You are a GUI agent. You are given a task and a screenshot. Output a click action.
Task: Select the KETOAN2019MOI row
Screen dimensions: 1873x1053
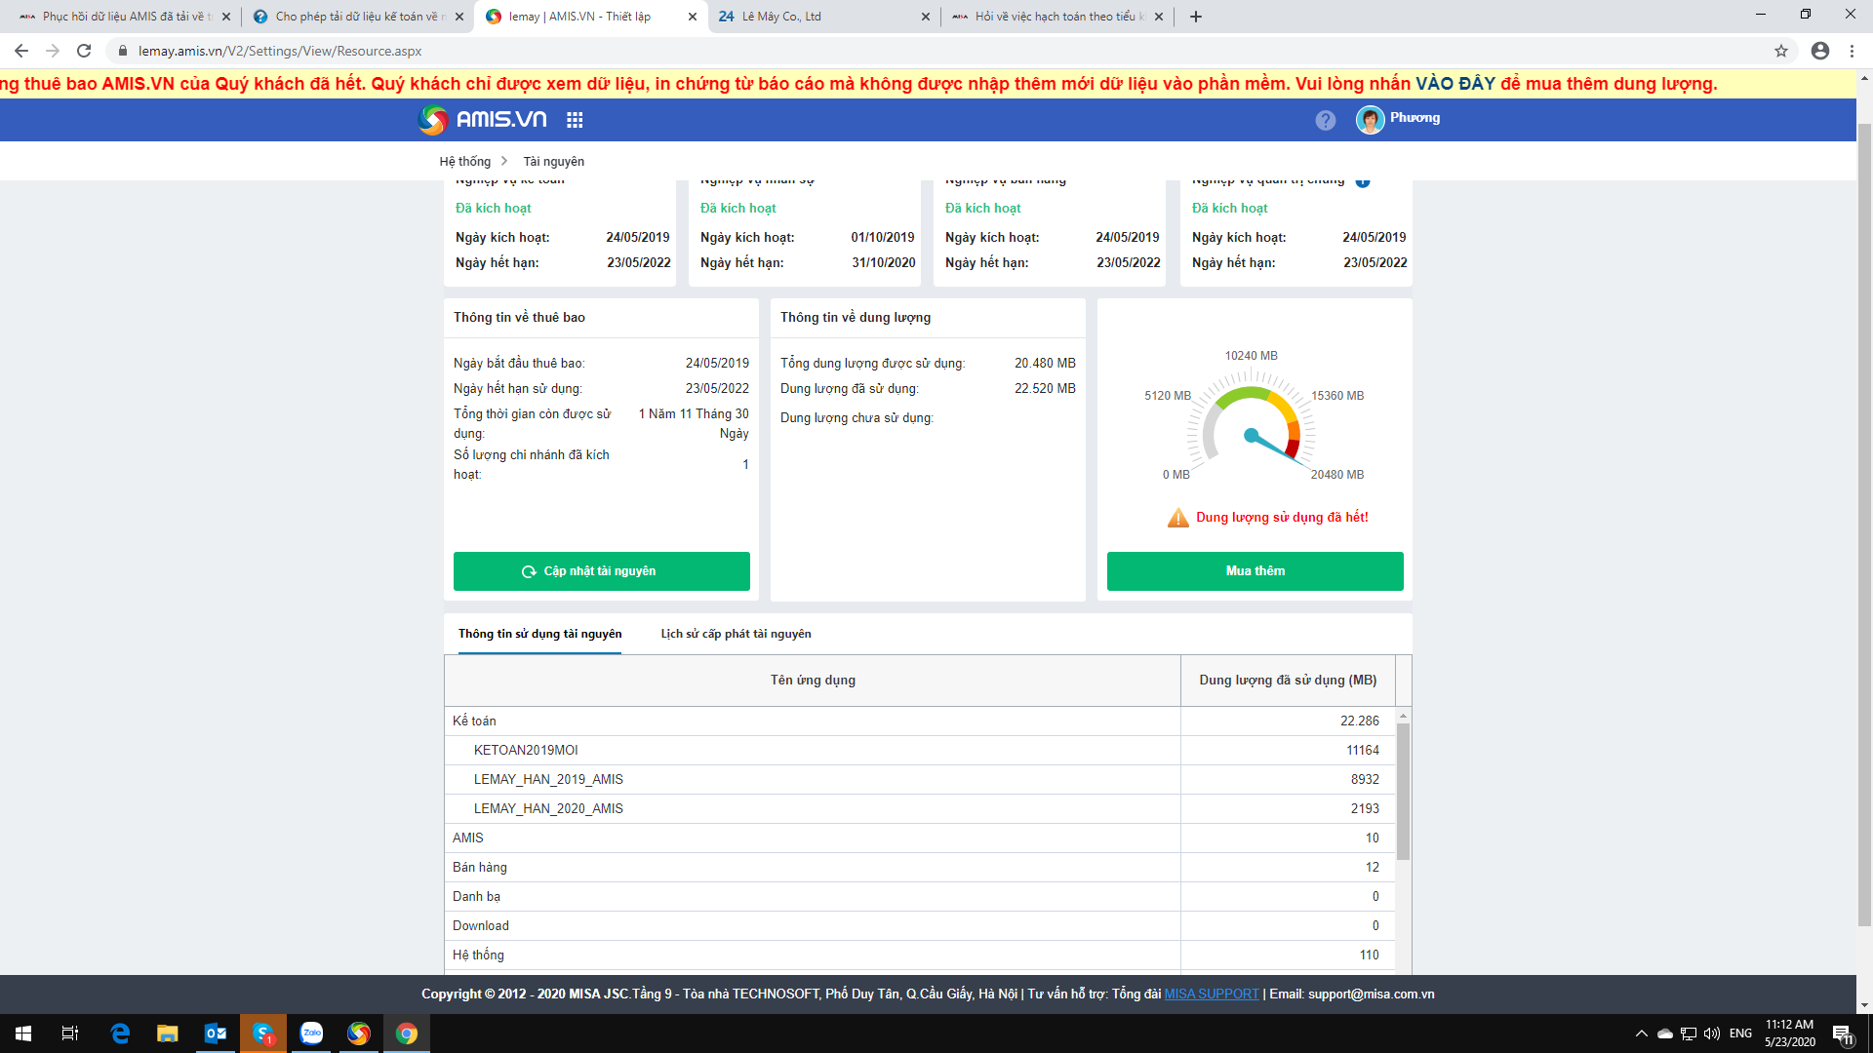click(920, 751)
